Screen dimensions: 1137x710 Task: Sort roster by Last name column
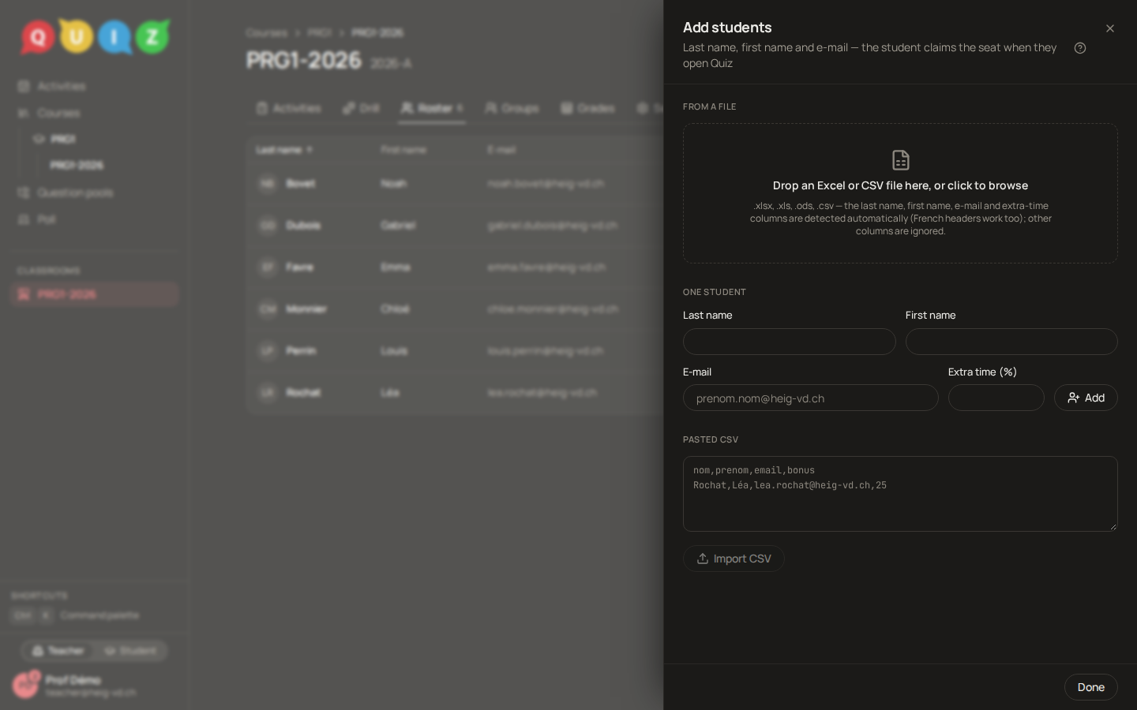pyautogui.click(x=283, y=150)
